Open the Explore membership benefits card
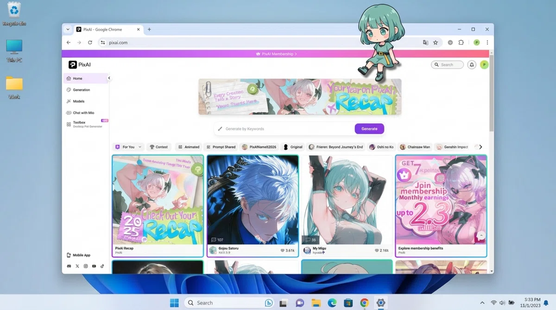The width and height of the screenshot is (556, 310). 441,206
